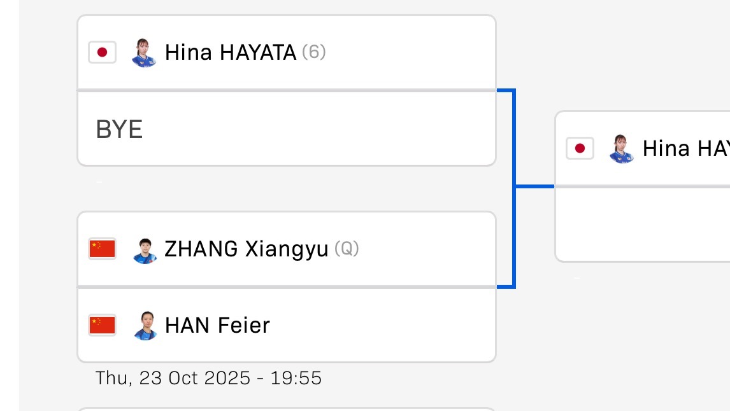This screenshot has height=411, width=730.
Task: Click ZHANG Xiangyu's player photo
Action: click(145, 249)
